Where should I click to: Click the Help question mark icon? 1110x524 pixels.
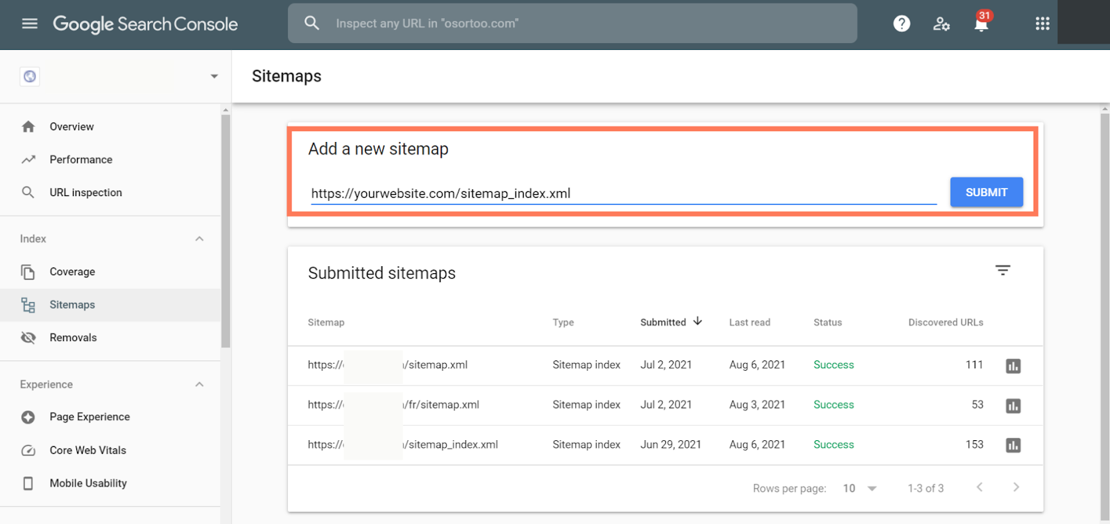point(901,24)
